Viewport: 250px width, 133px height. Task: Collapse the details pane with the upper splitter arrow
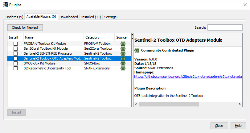[x=132, y=35]
